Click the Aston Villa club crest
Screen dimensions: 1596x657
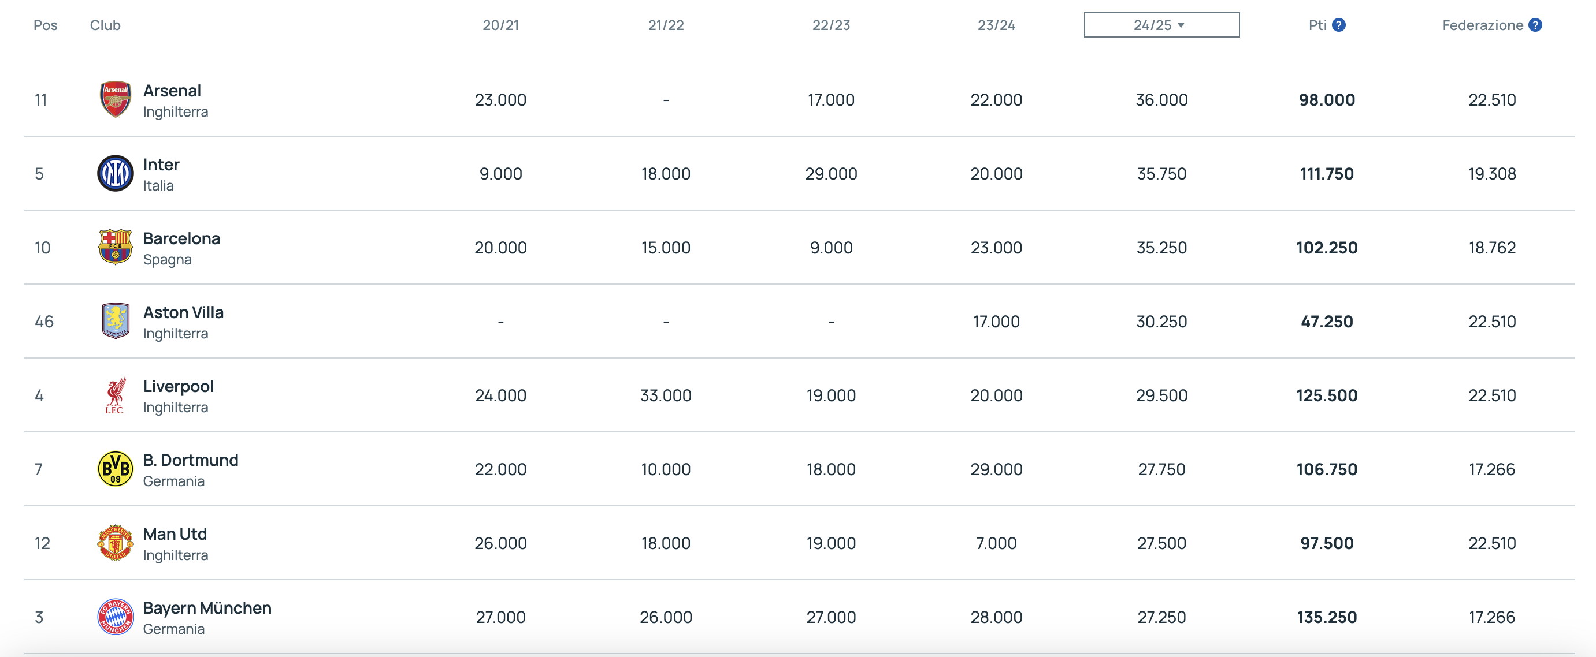tap(115, 321)
